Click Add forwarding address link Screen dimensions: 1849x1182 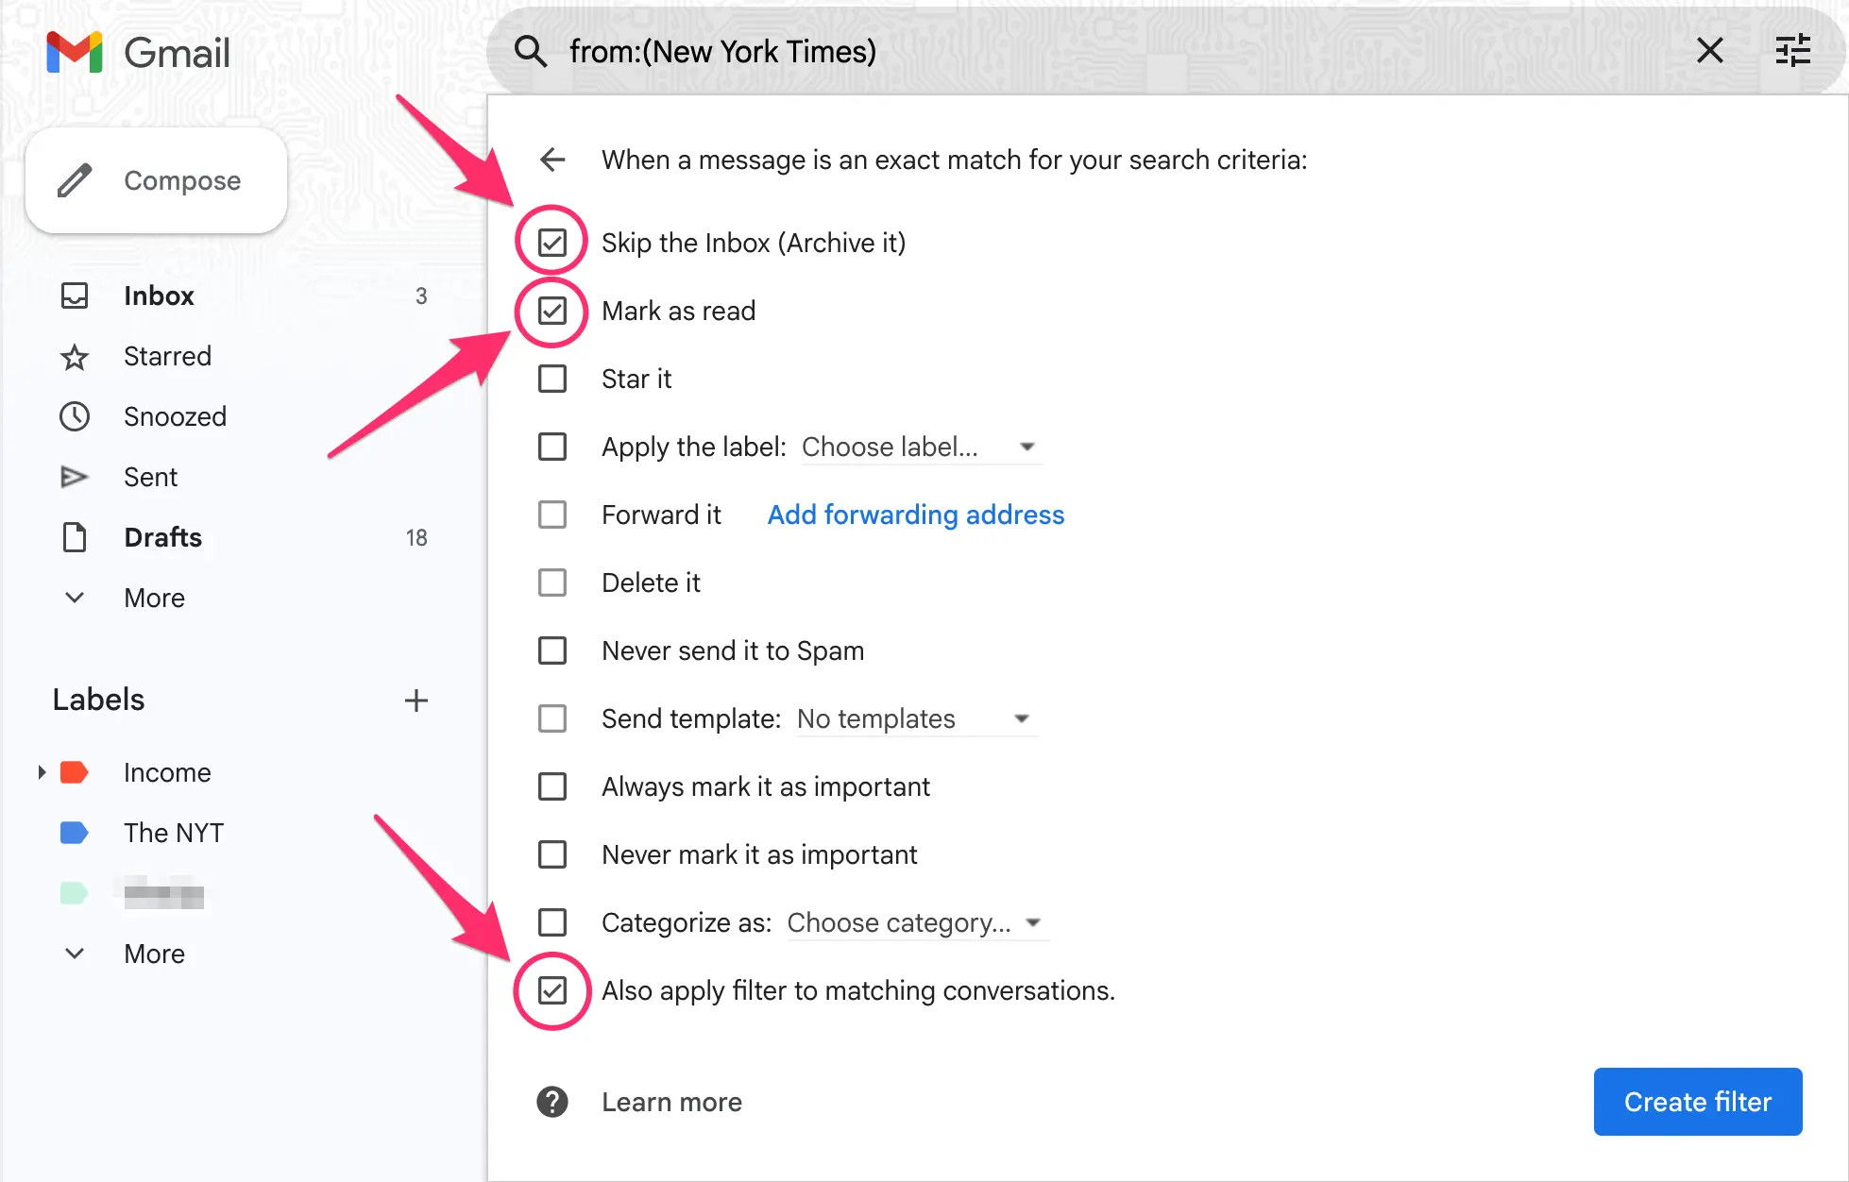914,515
